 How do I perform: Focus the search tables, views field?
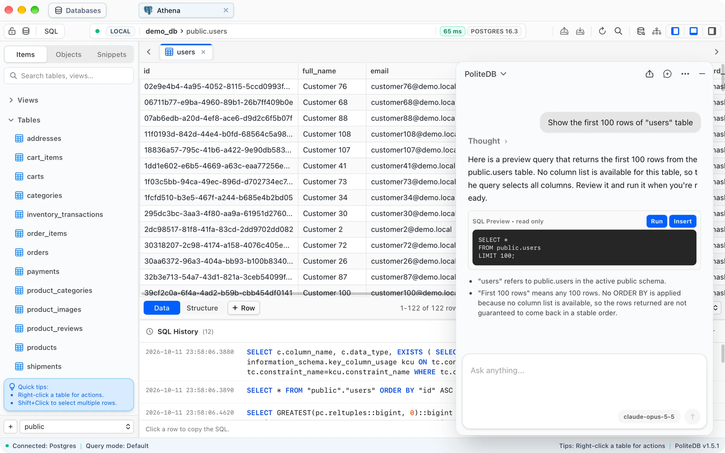coord(69,76)
